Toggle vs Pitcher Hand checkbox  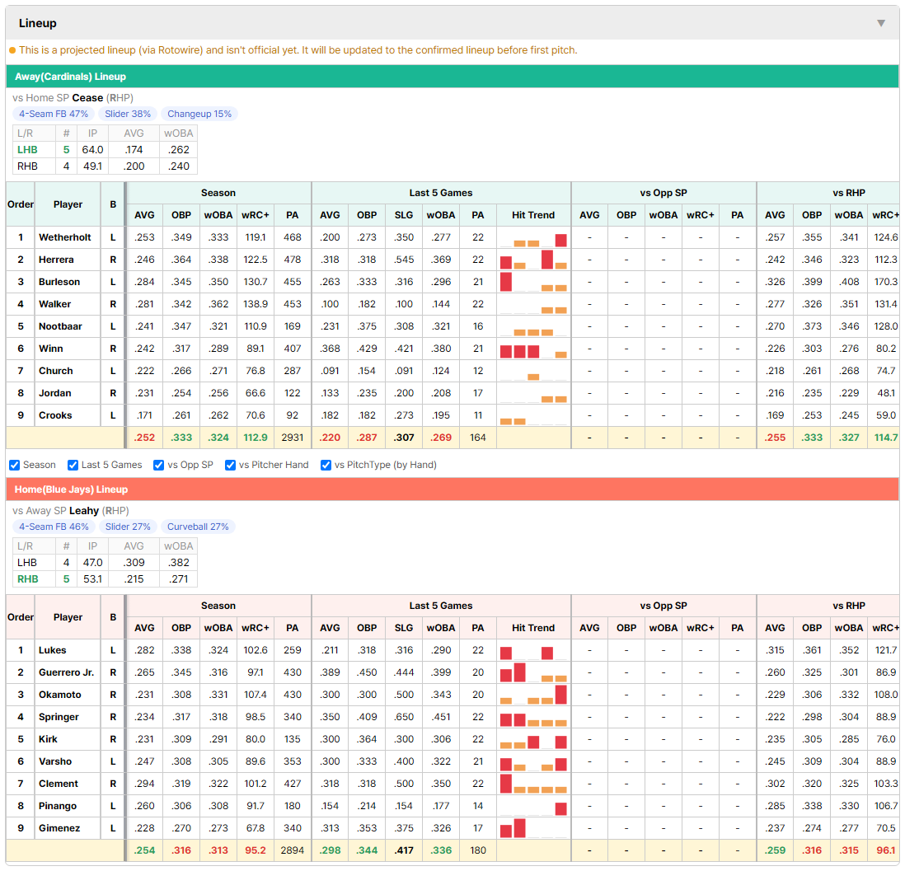[230, 465]
